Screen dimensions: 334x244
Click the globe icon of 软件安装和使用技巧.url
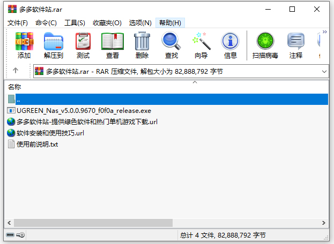pyautogui.click(x=11, y=133)
